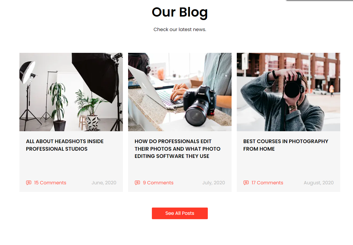Click the Our Blog heading
353x245 pixels.
(x=180, y=12)
